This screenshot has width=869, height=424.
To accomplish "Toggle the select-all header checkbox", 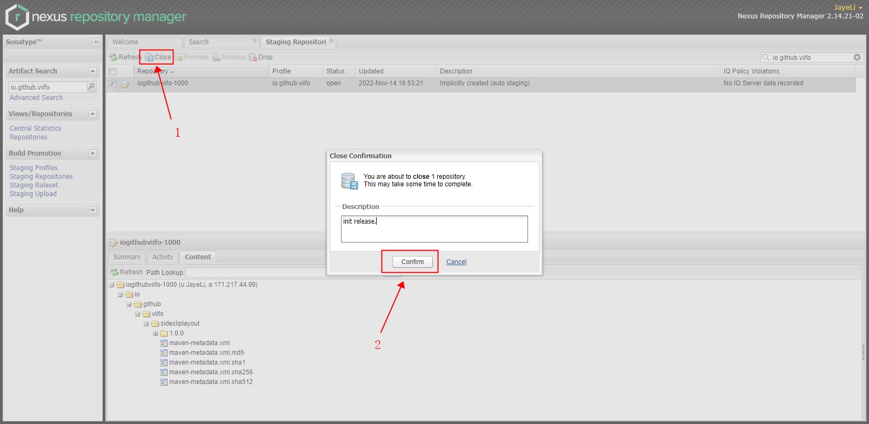I will (112, 71).
